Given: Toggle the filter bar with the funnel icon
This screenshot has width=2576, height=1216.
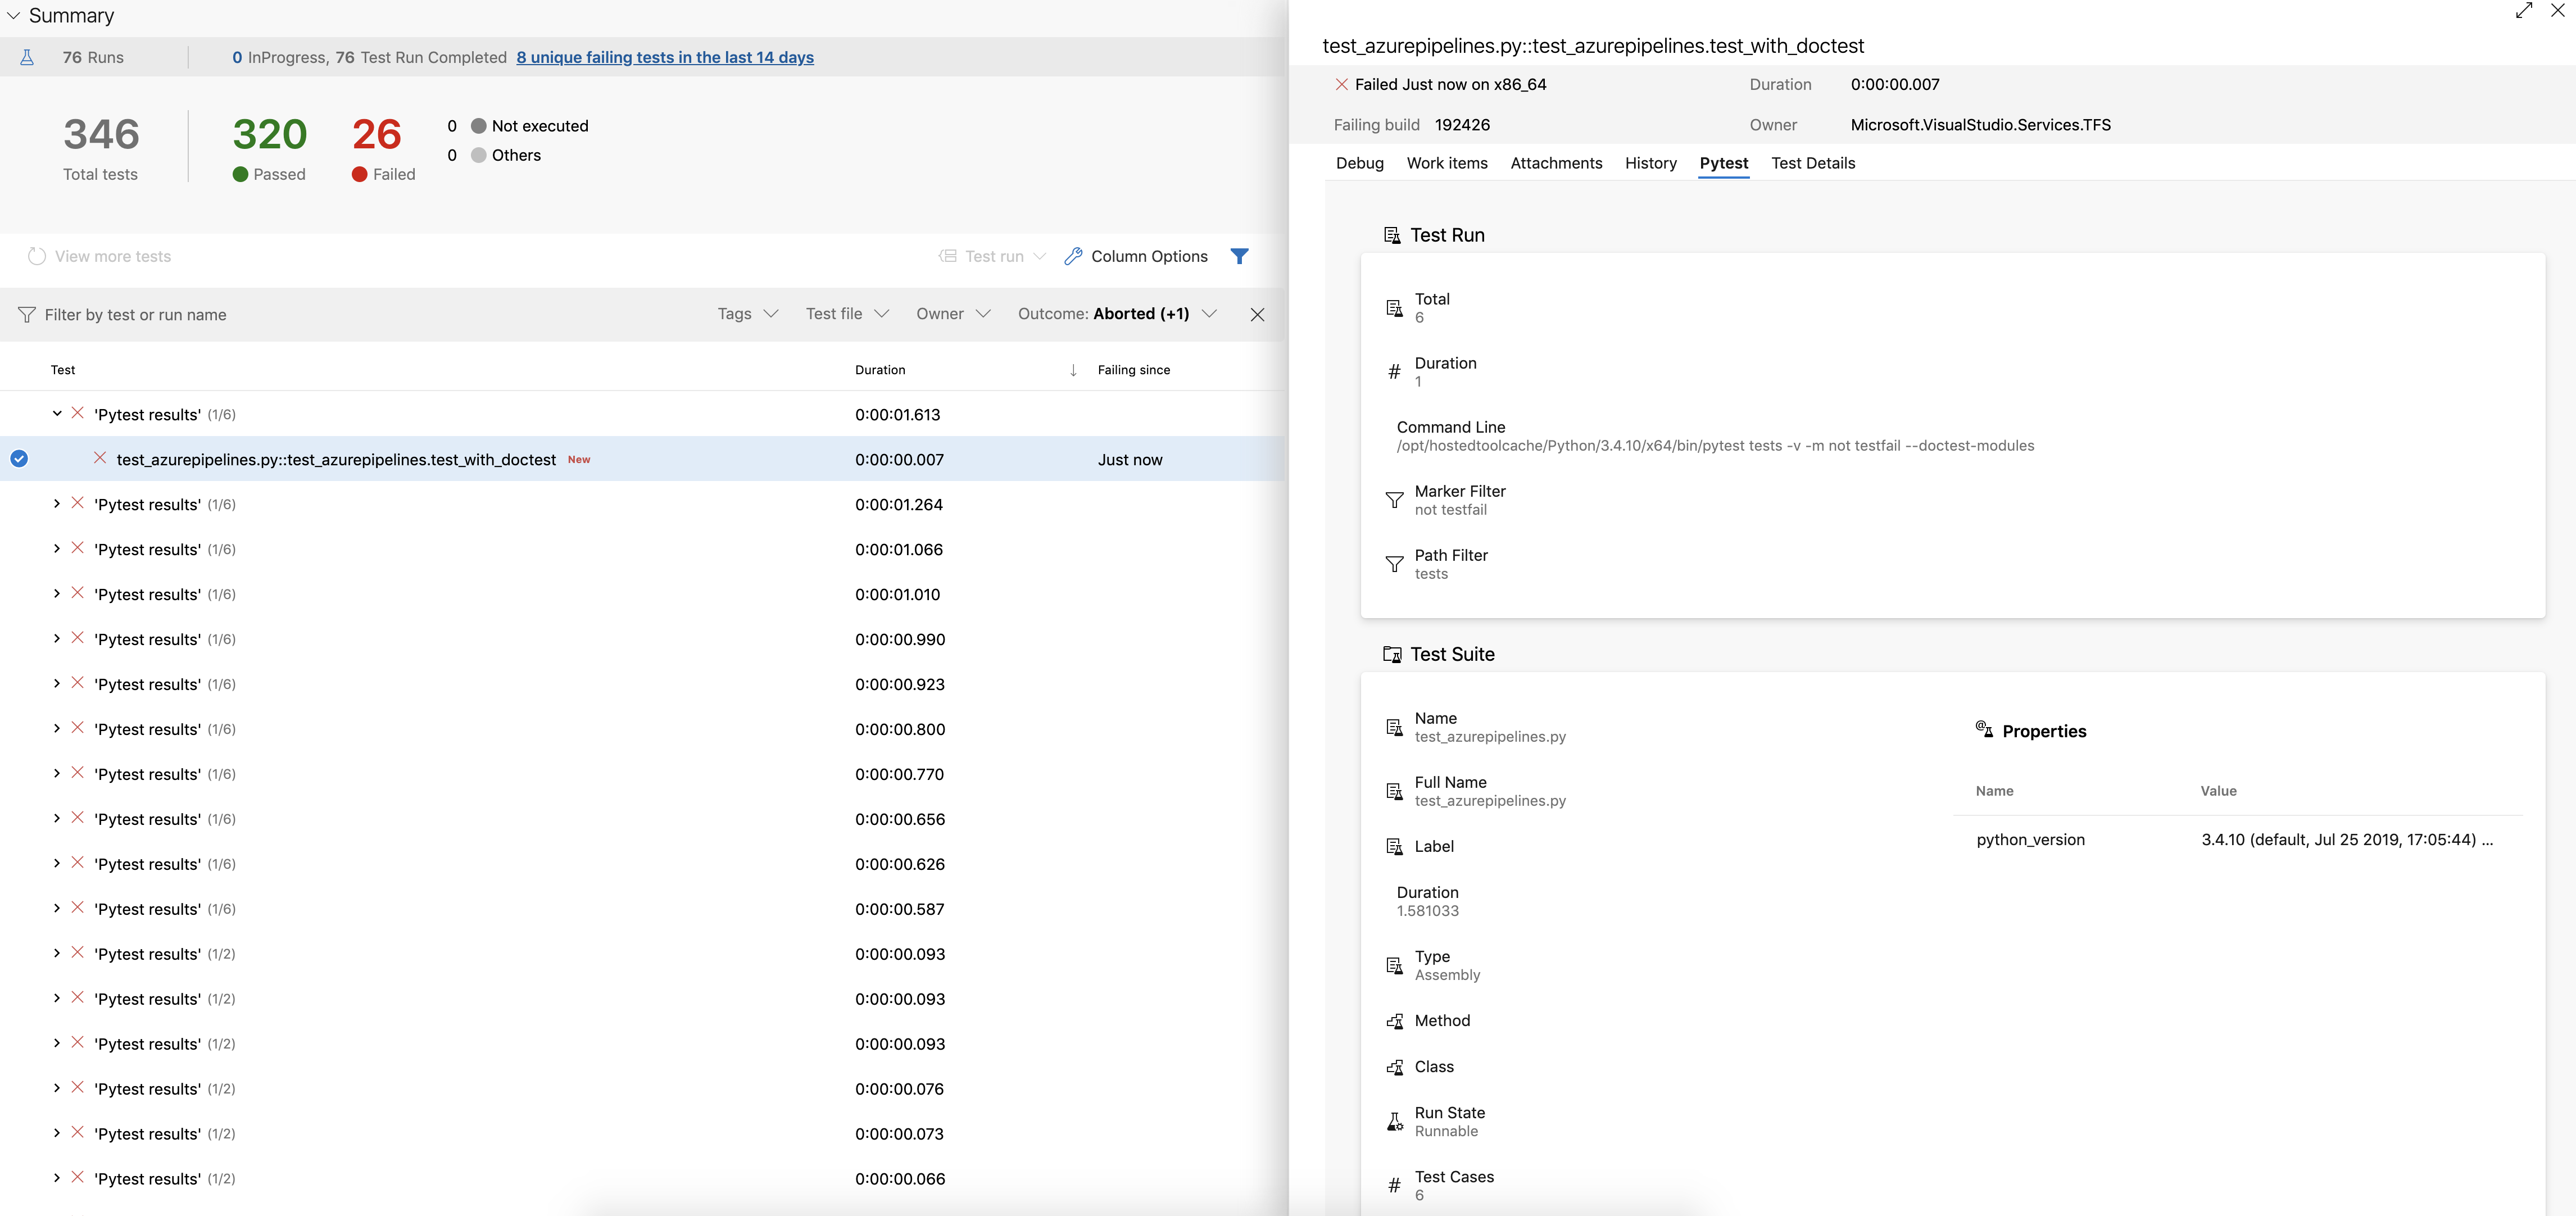Looking at the screenshot, I should [x=1240, y=256].
